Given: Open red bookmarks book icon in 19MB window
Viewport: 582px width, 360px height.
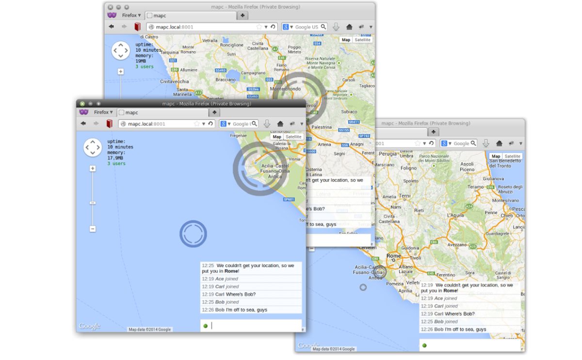Looking at the screenshot, I should [138, 27].
